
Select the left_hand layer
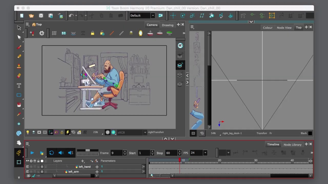tap(85, 167)
